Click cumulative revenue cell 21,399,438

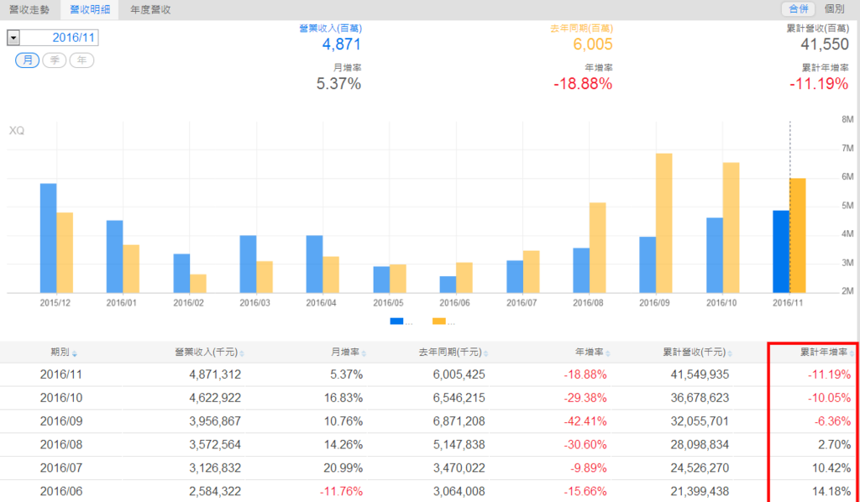pos(700,492)
